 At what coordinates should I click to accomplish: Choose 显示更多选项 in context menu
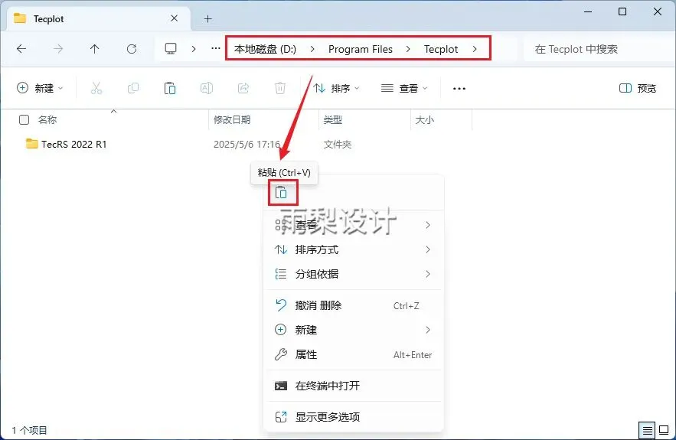coord(354,417)
